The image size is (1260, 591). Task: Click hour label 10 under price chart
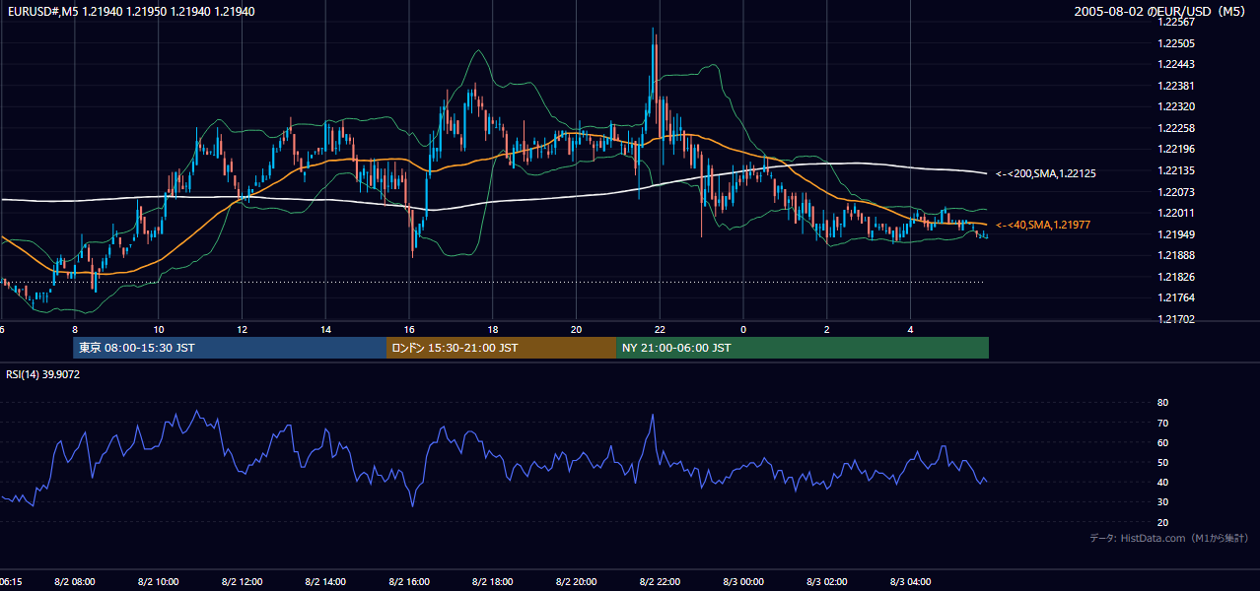tap(158, 330)
